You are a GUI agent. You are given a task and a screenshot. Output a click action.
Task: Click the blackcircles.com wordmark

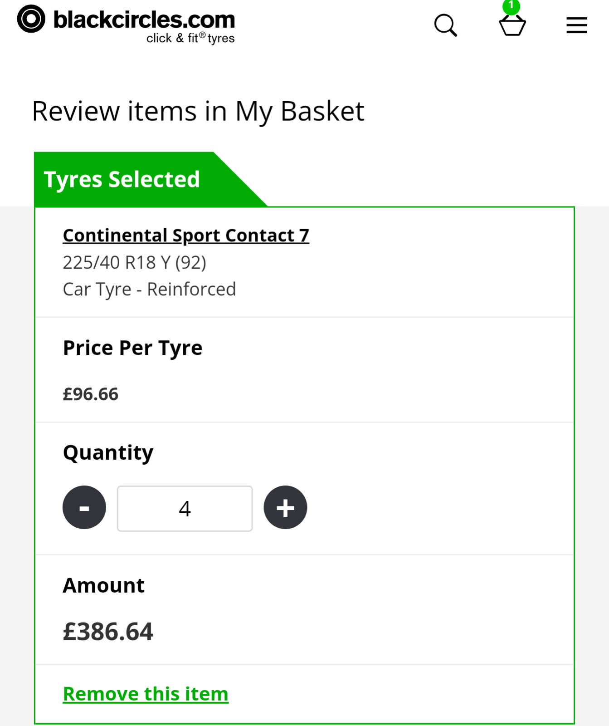144,20
